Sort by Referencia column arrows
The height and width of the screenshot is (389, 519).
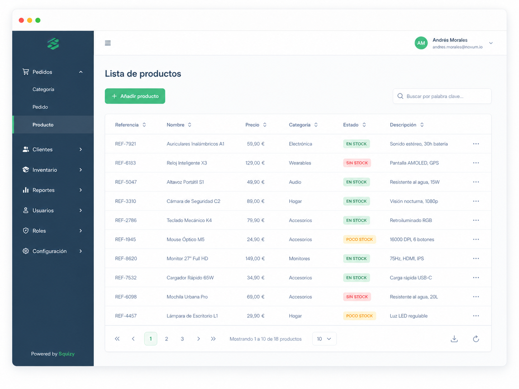144,125
